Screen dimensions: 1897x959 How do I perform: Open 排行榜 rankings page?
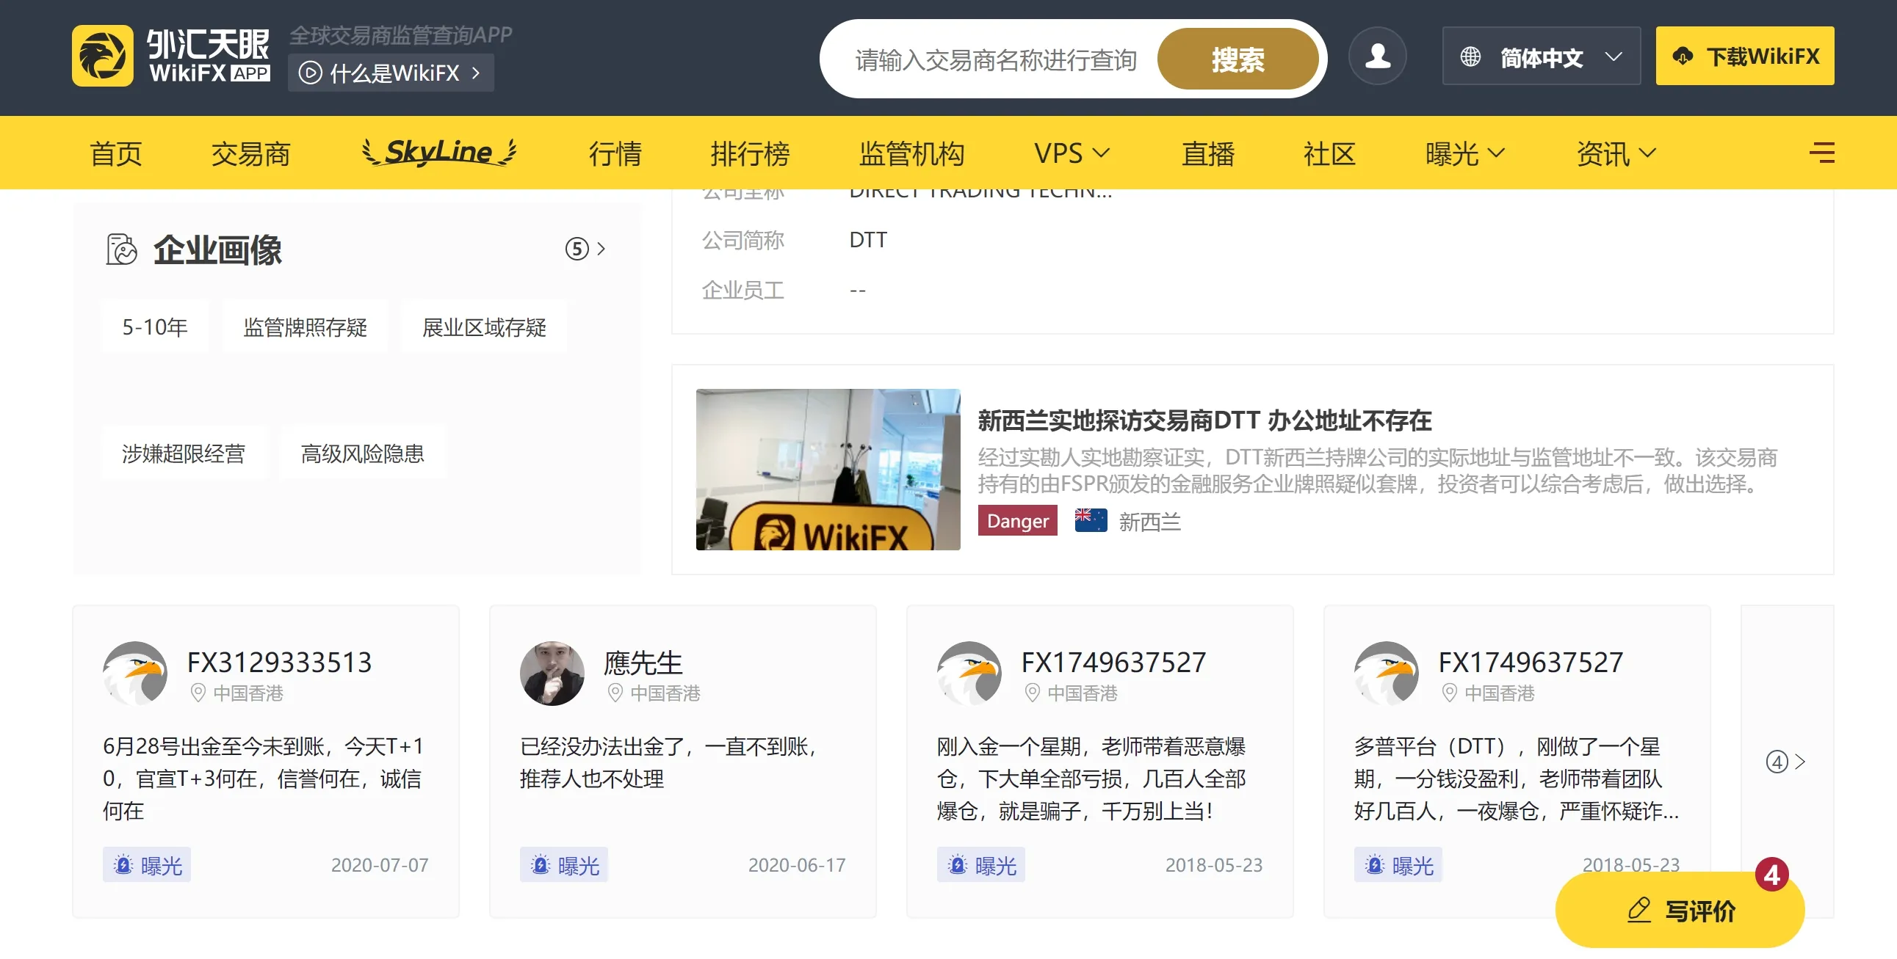750,153
